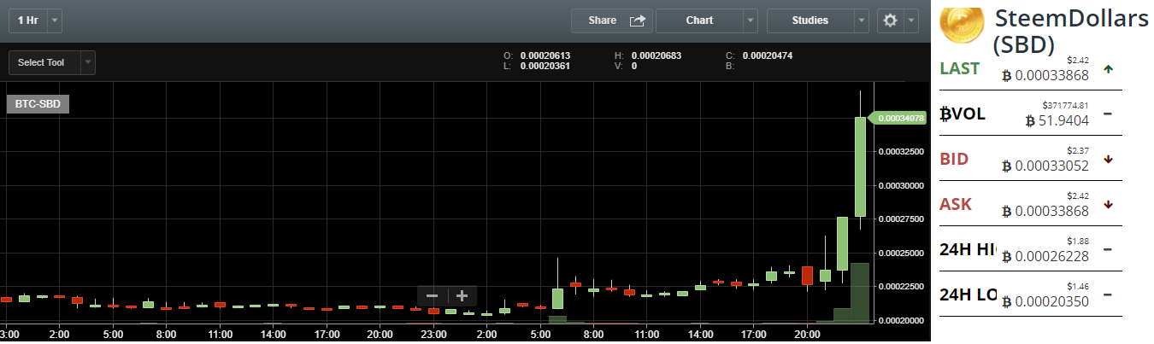Viewport: 1154px width, 344px height.
Task: Expand the Select Tool dropdown arrow
Action: (88, 62)
